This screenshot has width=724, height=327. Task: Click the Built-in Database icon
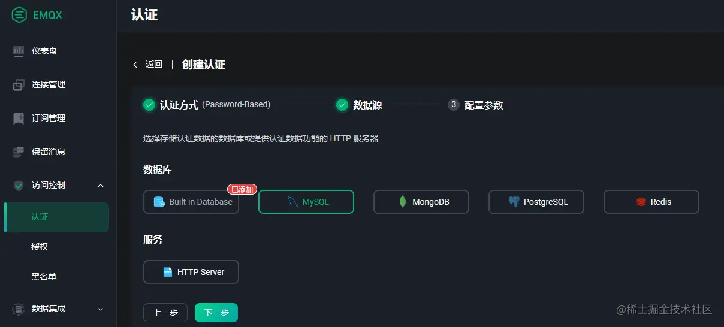[x=159, y=202]
